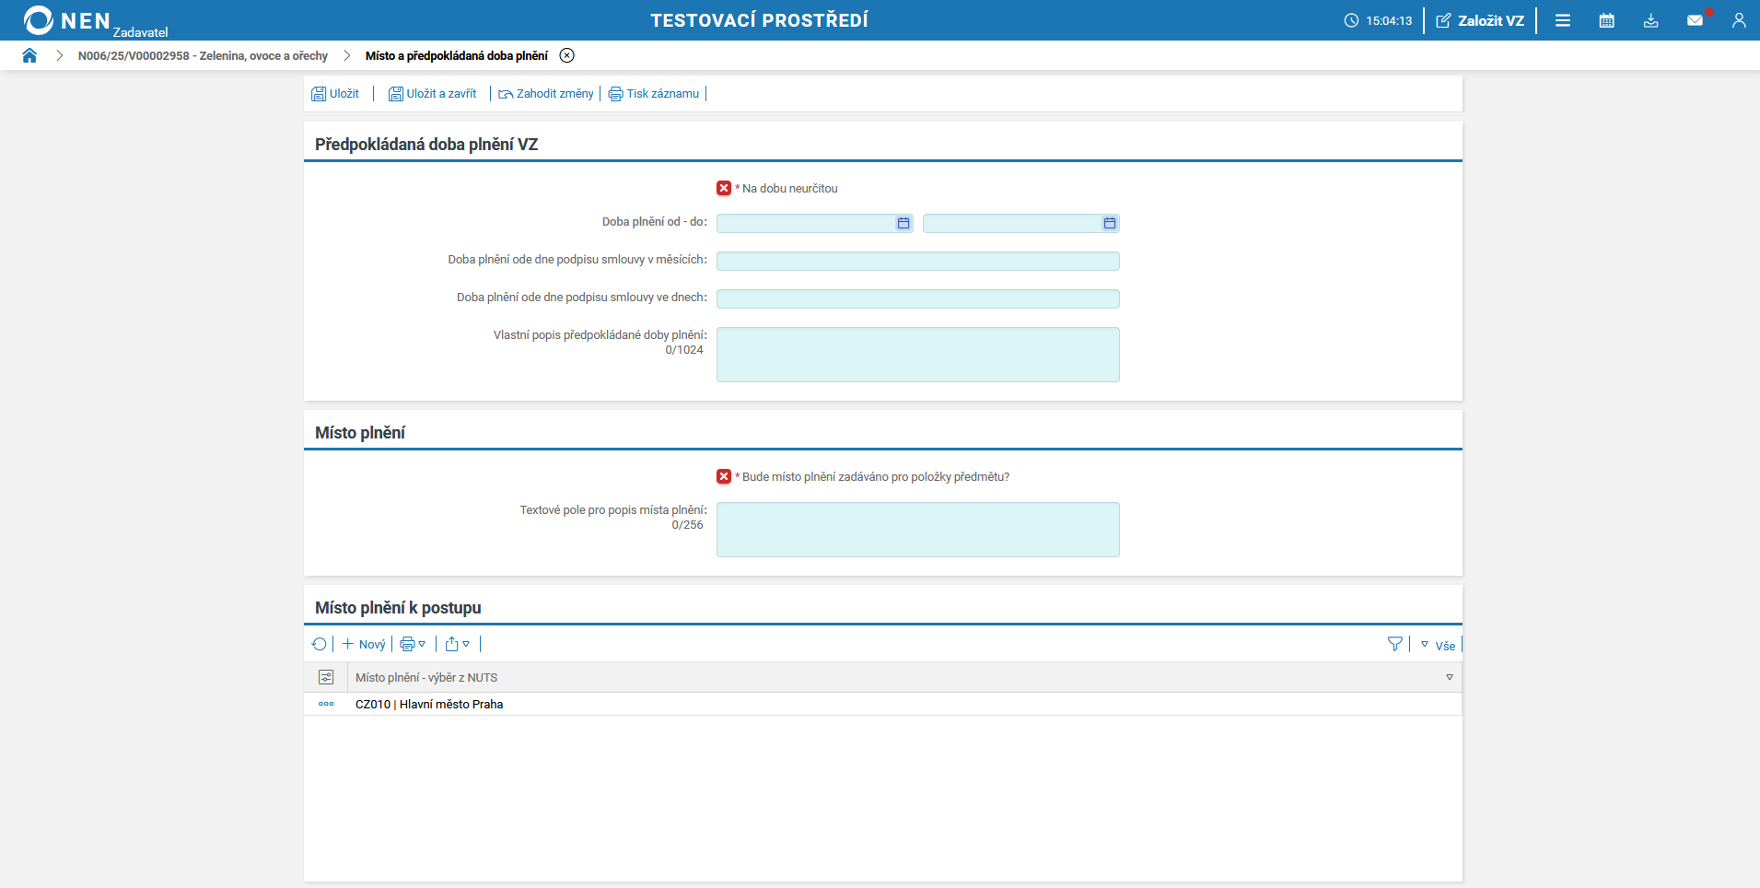
Task: Open breadcrumb N006/25/V00002958 Zelenina, ovoce a ořechy
Action: click(x=203, y=55)
